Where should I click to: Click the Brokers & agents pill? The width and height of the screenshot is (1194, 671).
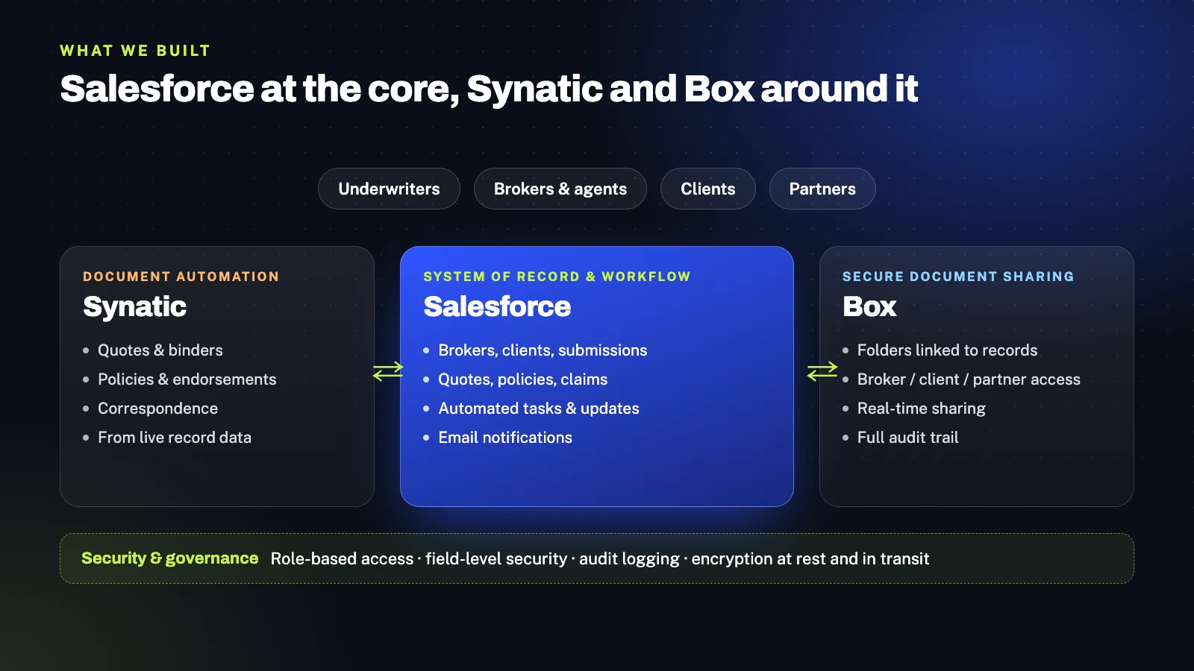pyautogui.click(x=560, y=189)
